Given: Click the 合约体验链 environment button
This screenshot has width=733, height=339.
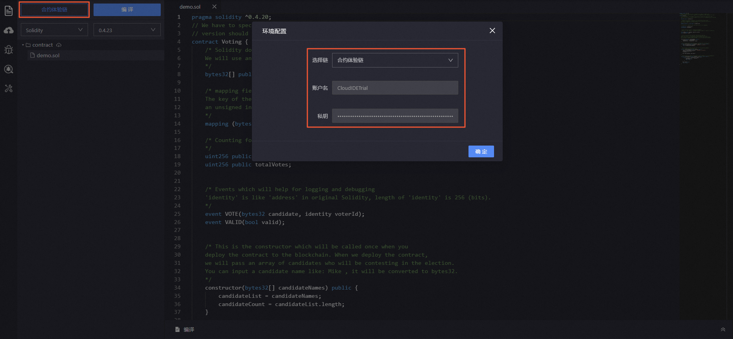Looking at the screenshot, I should (54, 9).
